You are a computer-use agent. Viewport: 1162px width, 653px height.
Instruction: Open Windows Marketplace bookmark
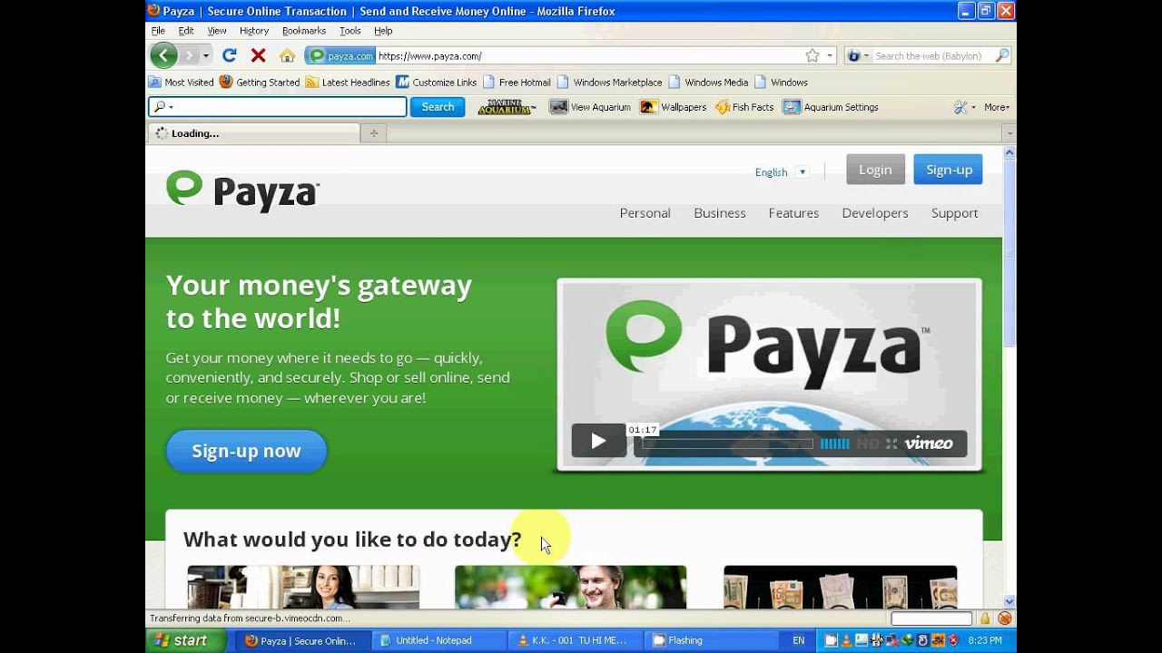[609, 82]
